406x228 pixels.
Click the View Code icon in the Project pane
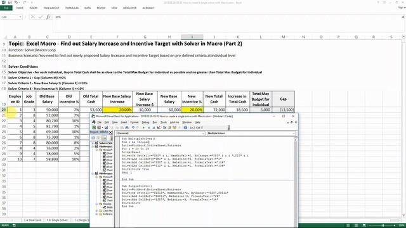[x=93, y=138]
